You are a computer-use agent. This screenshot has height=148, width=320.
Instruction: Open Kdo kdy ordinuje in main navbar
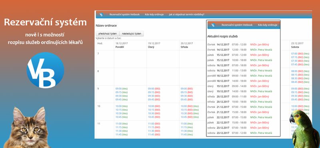154,14
